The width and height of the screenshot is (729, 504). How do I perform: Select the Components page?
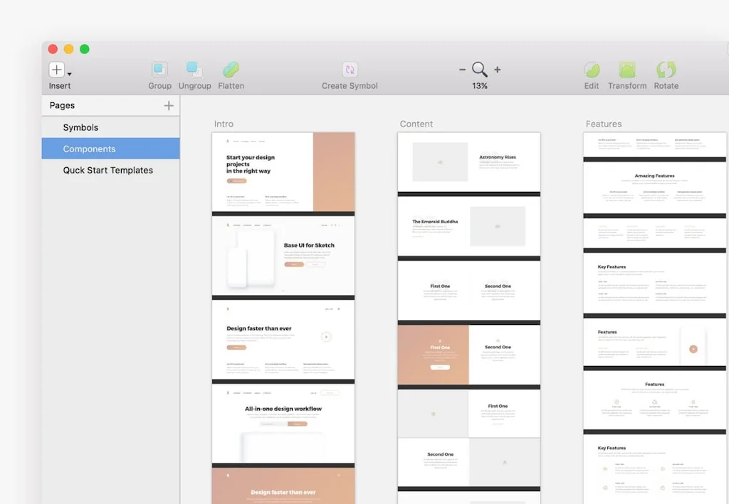(89, 149)
